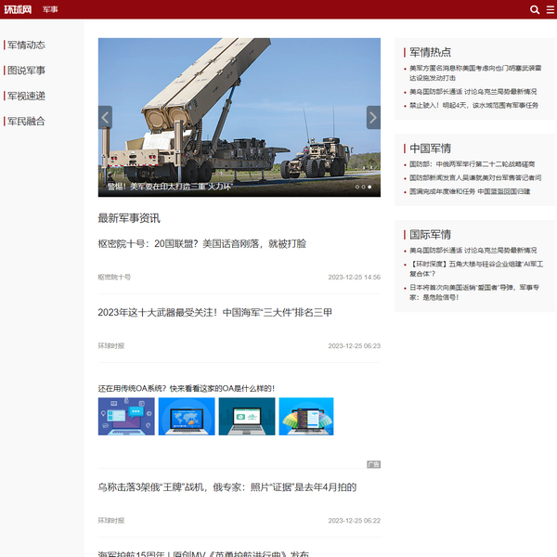This screenshot has width=557, height=557.
Task: Open the 枢密院十号 20国联盟 article
Action: 202,243
